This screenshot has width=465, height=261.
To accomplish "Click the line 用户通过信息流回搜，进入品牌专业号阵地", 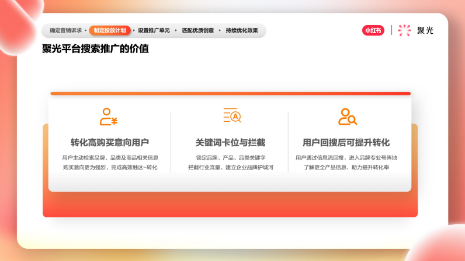I will pyautogui.click(x=346, y=158).
